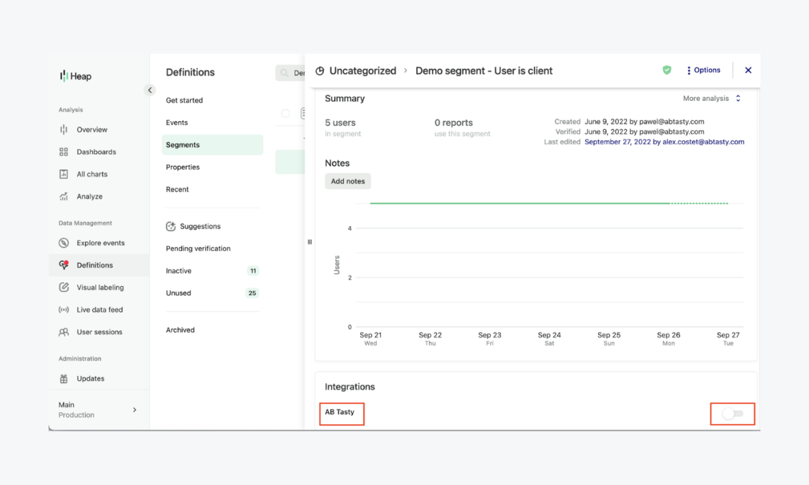This screenshot has height=485, width=809.
Task: Click the Live data feed icon
Action: tap(64, 310)
